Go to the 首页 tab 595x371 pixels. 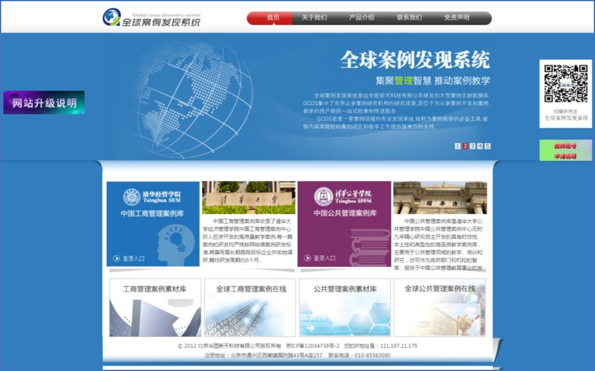273,18
